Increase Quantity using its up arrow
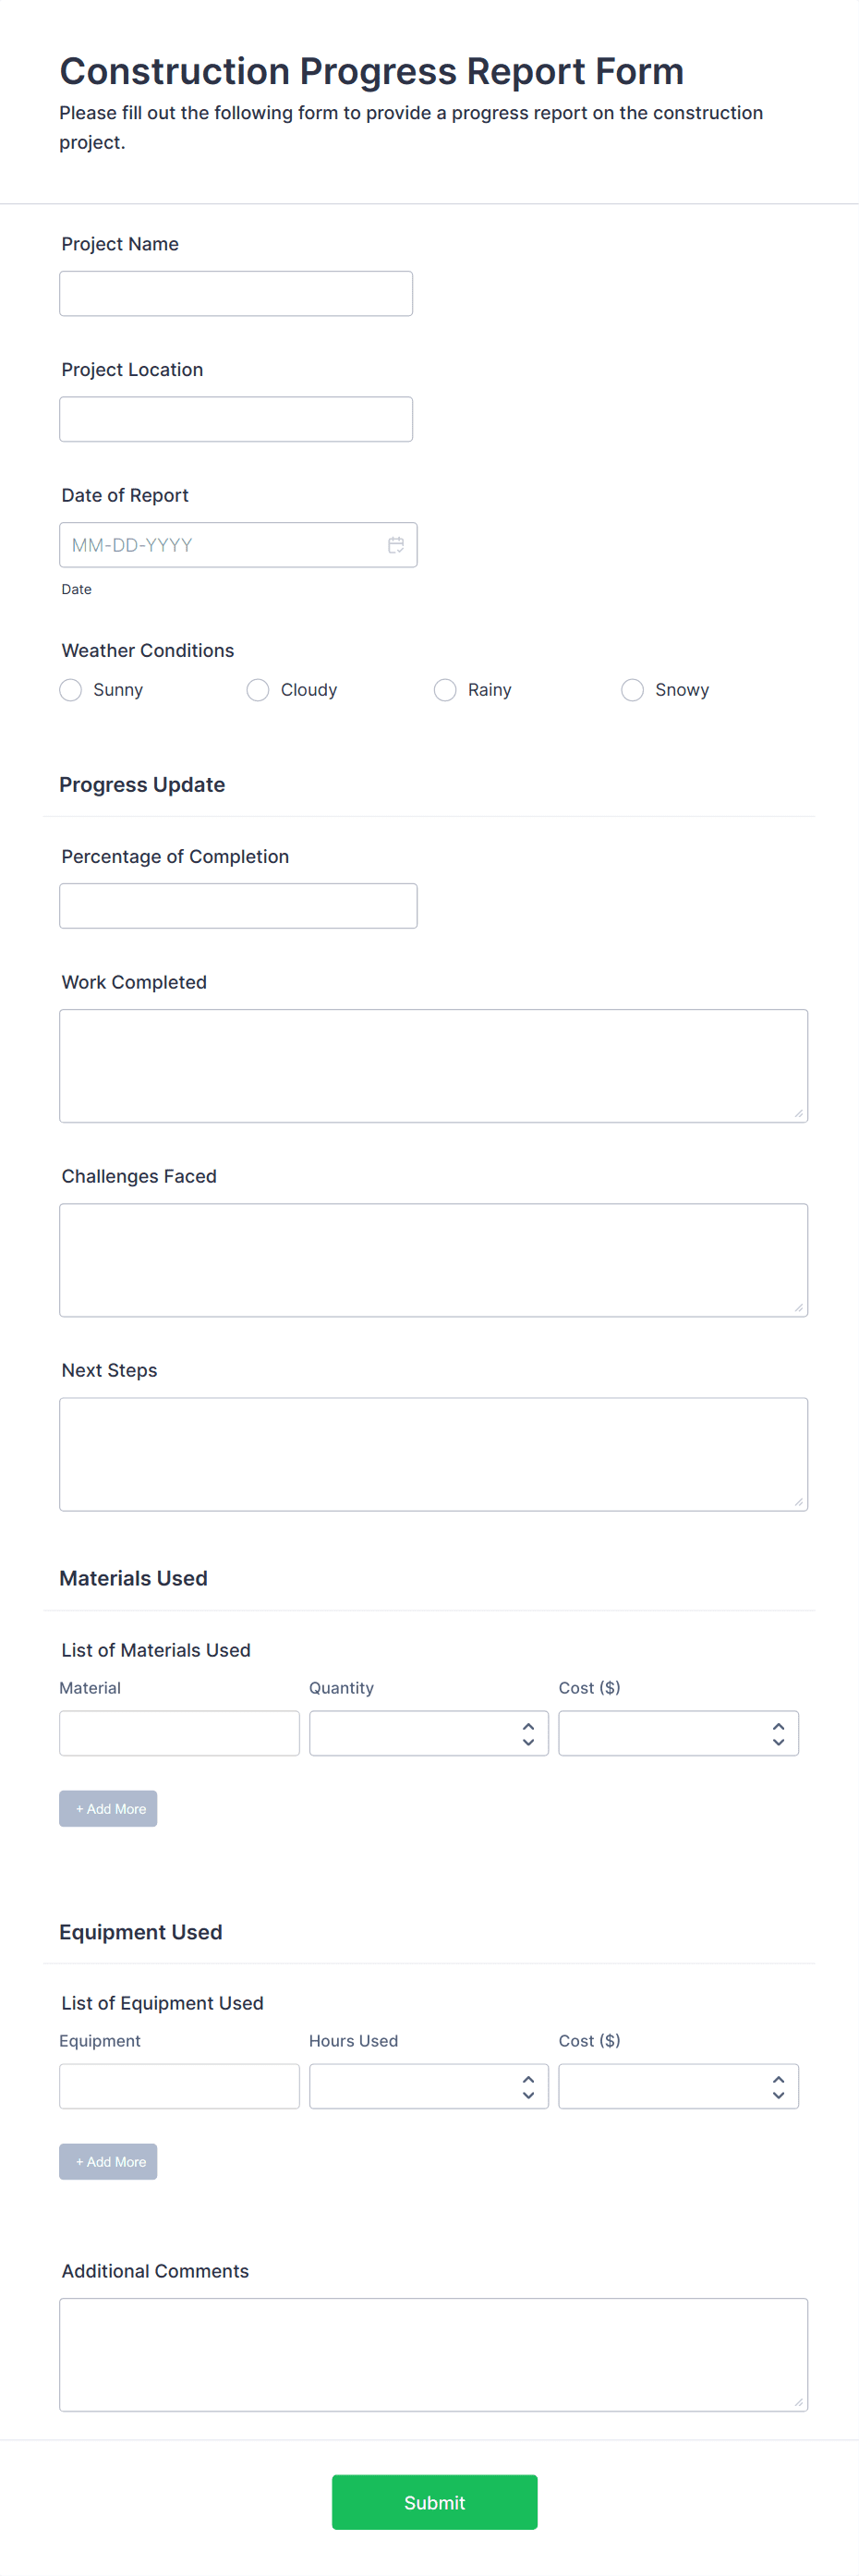 pyautogui.click(x=528, y=1725)
